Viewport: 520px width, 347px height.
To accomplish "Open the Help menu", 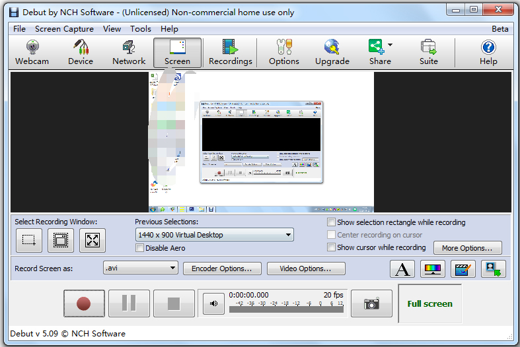I will (169, 29).
